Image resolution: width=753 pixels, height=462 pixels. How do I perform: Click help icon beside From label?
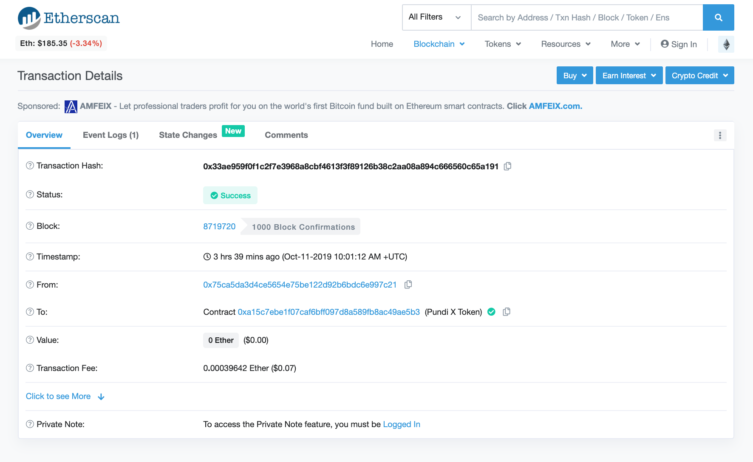pyautogui.click(x=30, y=285)
